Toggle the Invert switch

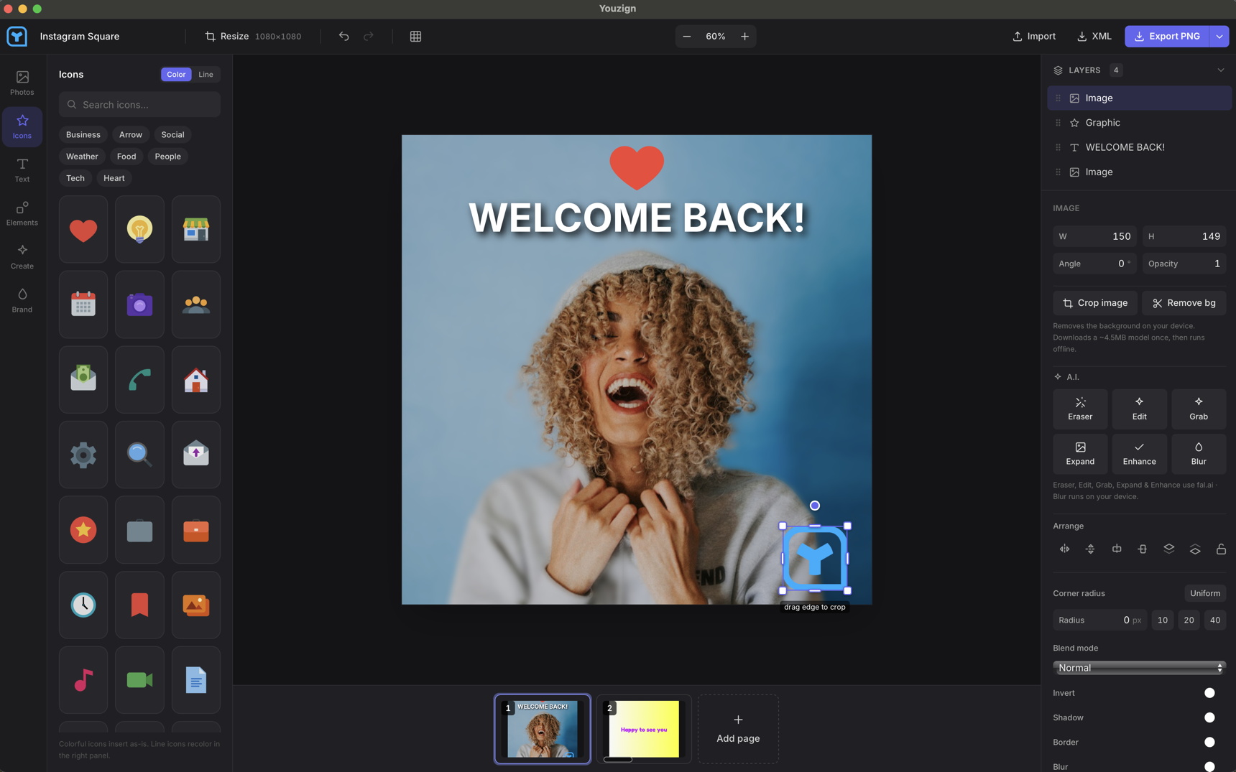point(1209,693)
